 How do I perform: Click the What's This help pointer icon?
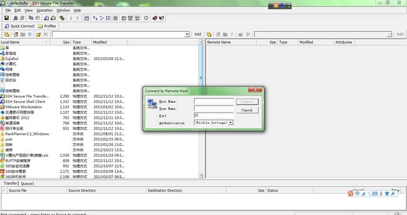(x=162, y=18)
